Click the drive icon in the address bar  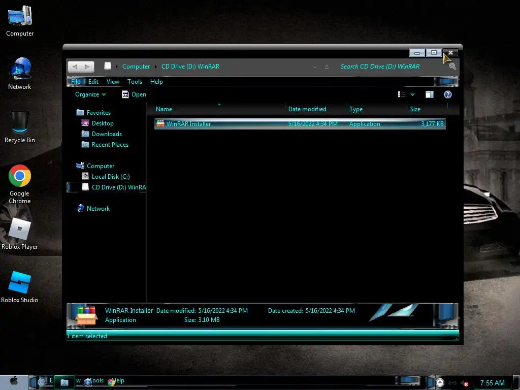[108, 66]
